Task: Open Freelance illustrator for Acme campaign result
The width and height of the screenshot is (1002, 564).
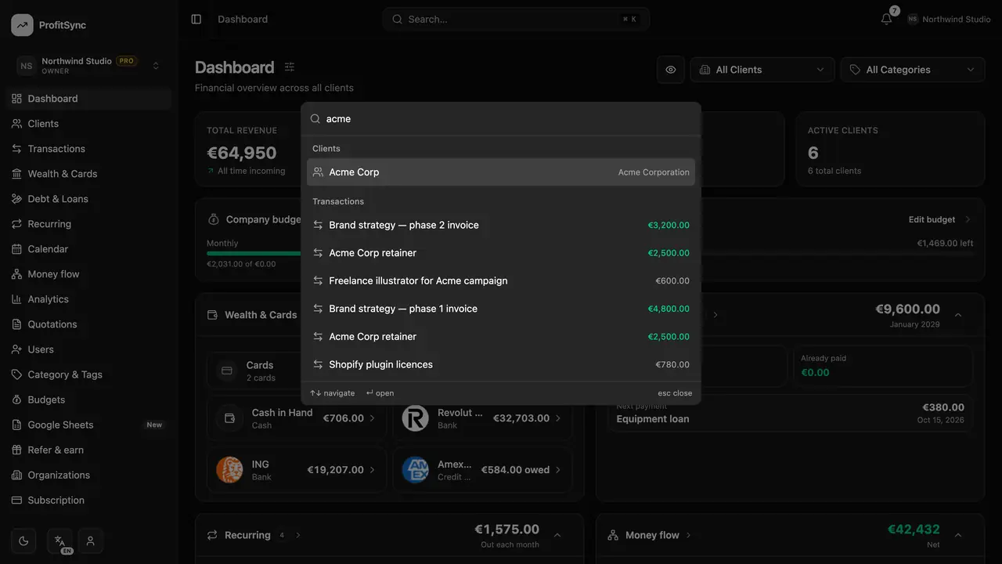Action: pyautogui.click(x=501, y=280)
